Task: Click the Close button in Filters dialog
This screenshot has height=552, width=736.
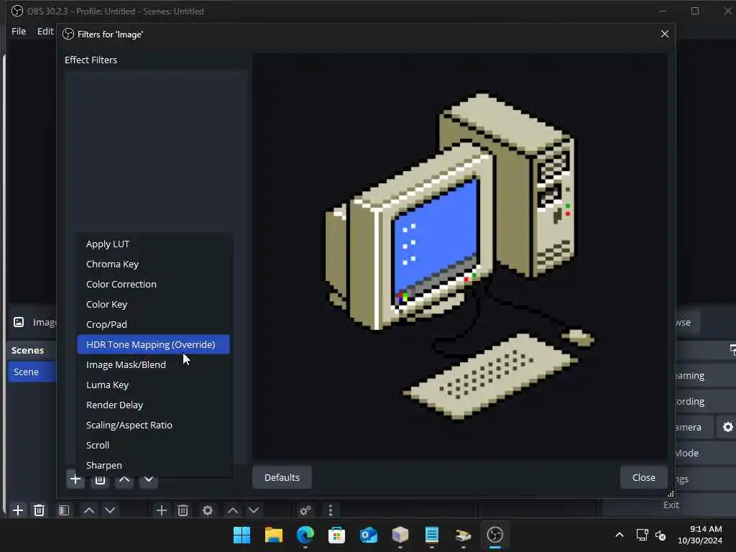Action: (643, 477)
